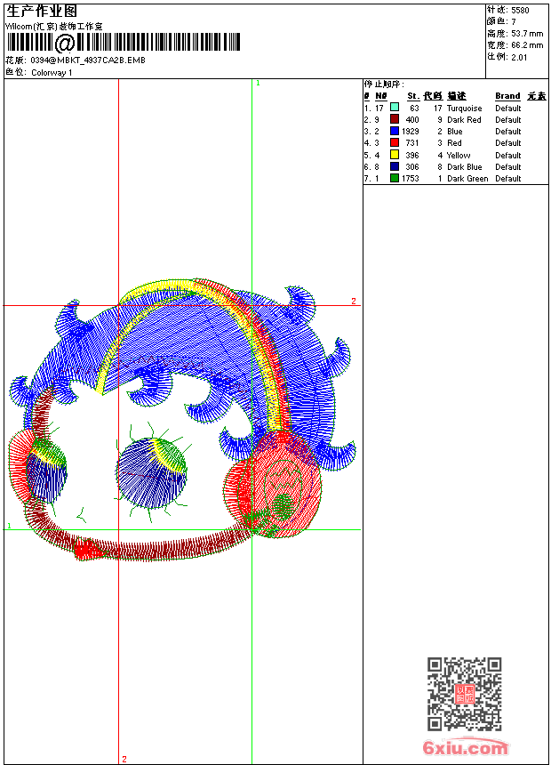Click stitch count 731 in Red row

[x=412, y=143]
